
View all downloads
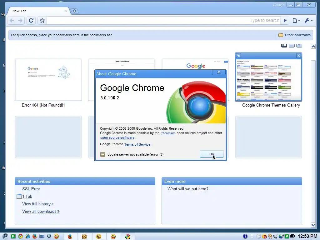(x=41, y=212)
